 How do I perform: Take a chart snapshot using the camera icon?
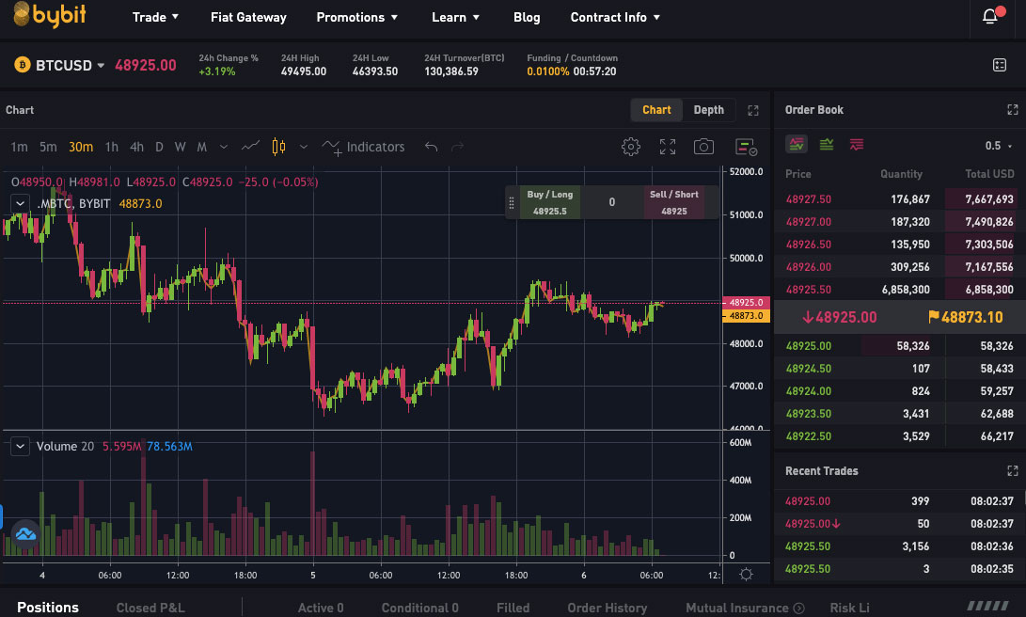pyautogui.click(x=702, y=147)
